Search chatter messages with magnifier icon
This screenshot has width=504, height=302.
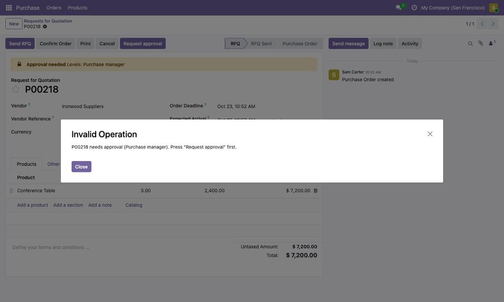click(470, 44)
